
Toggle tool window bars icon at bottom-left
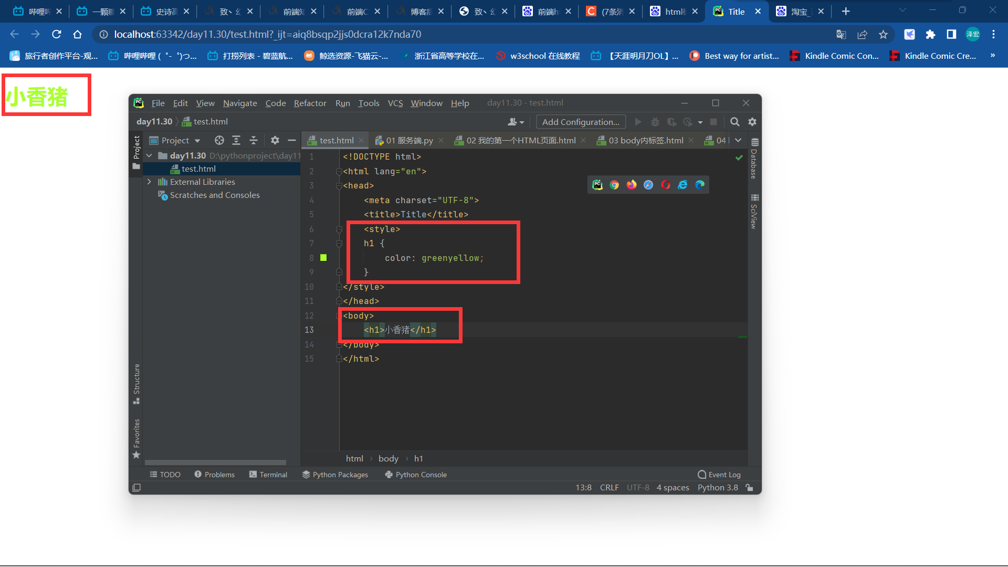tap(136, 488)
